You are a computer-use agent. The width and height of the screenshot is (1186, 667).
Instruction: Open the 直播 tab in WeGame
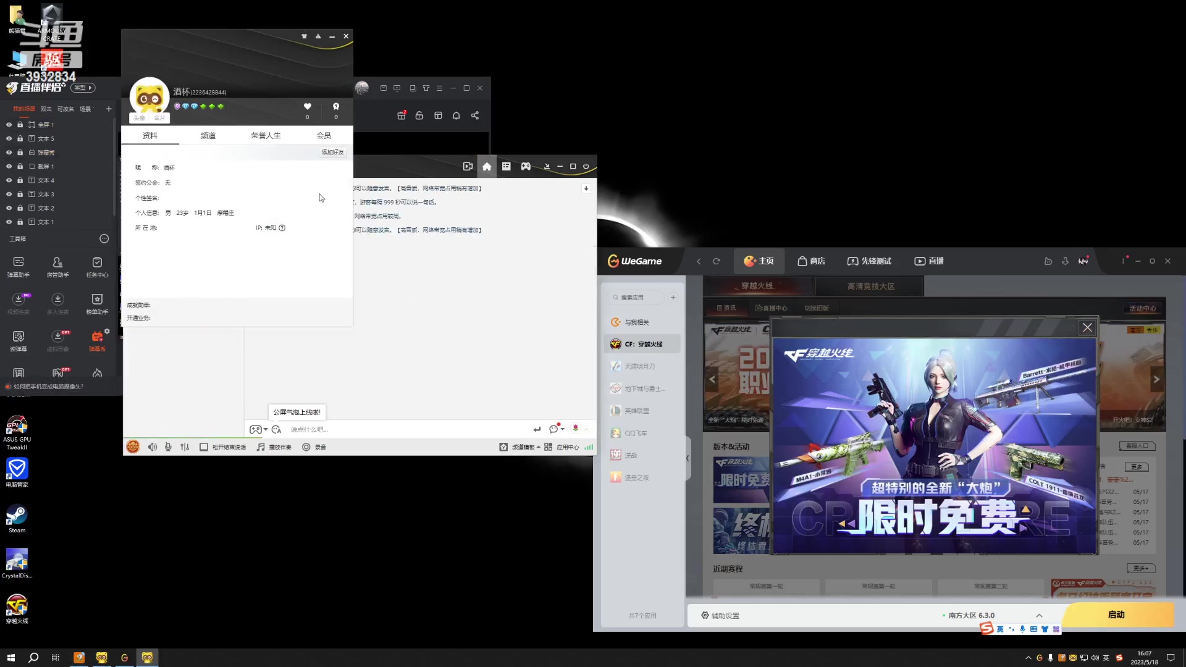[x=929, y=261]
